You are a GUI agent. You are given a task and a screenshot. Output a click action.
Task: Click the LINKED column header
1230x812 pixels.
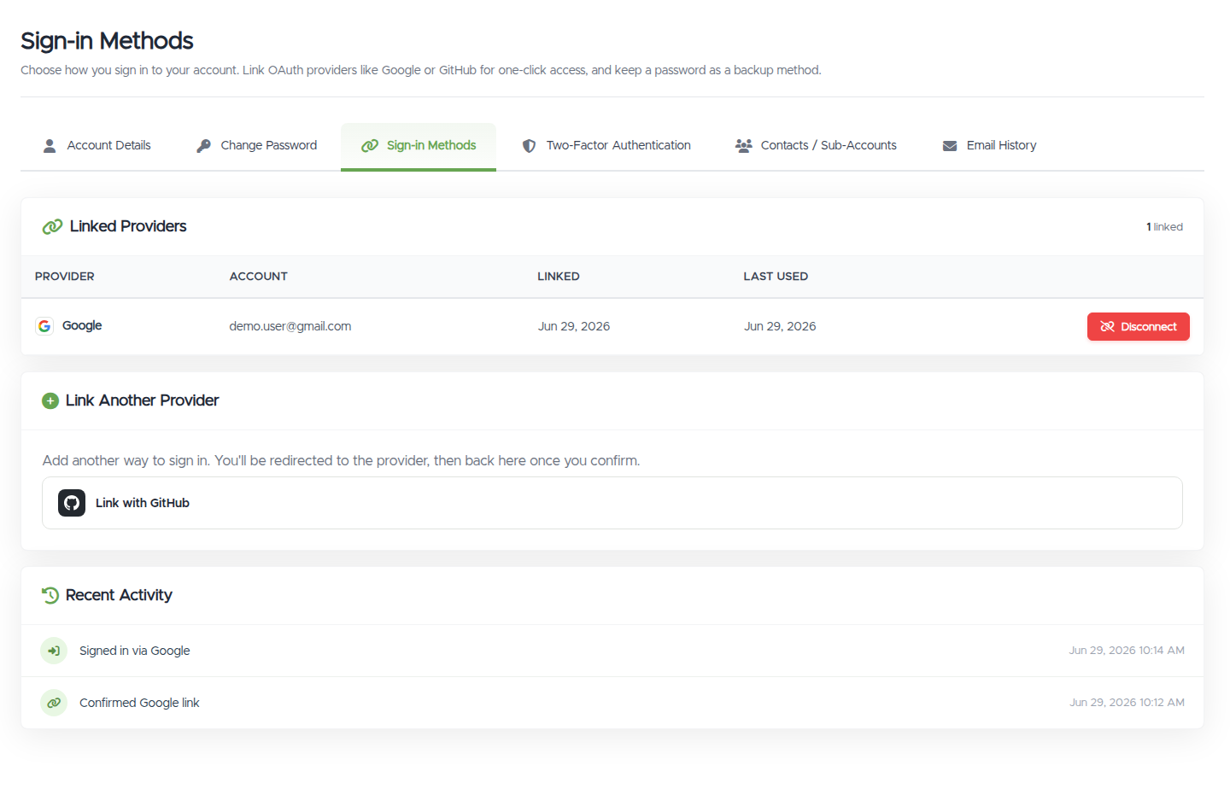tap(559, 277)
